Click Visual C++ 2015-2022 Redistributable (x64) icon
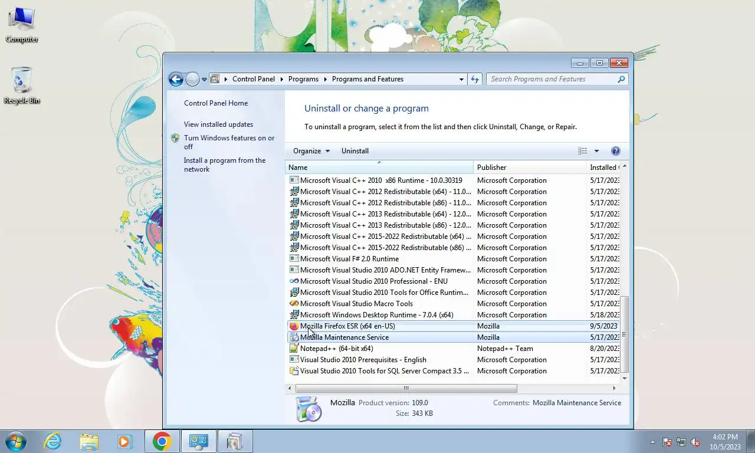This screenshot has height=453, width=755. (x=294, y=237)
